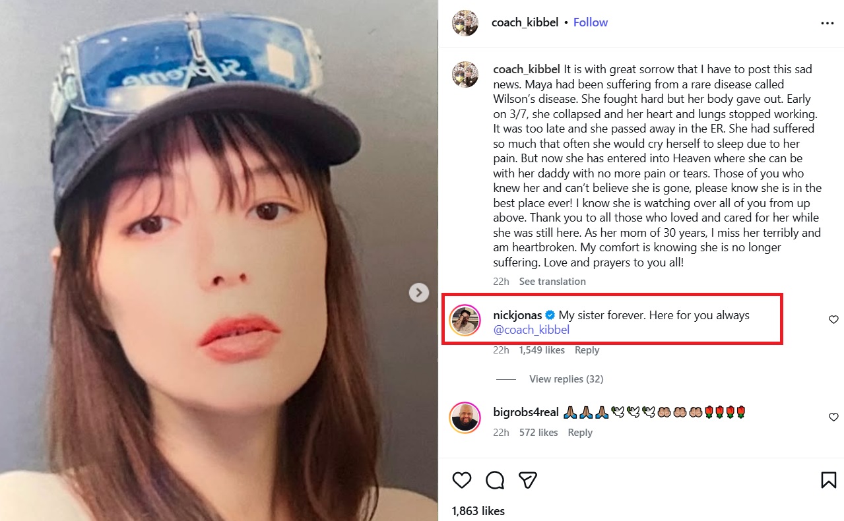
Task: Follow coach_kibbel
Action: point(590,22)
